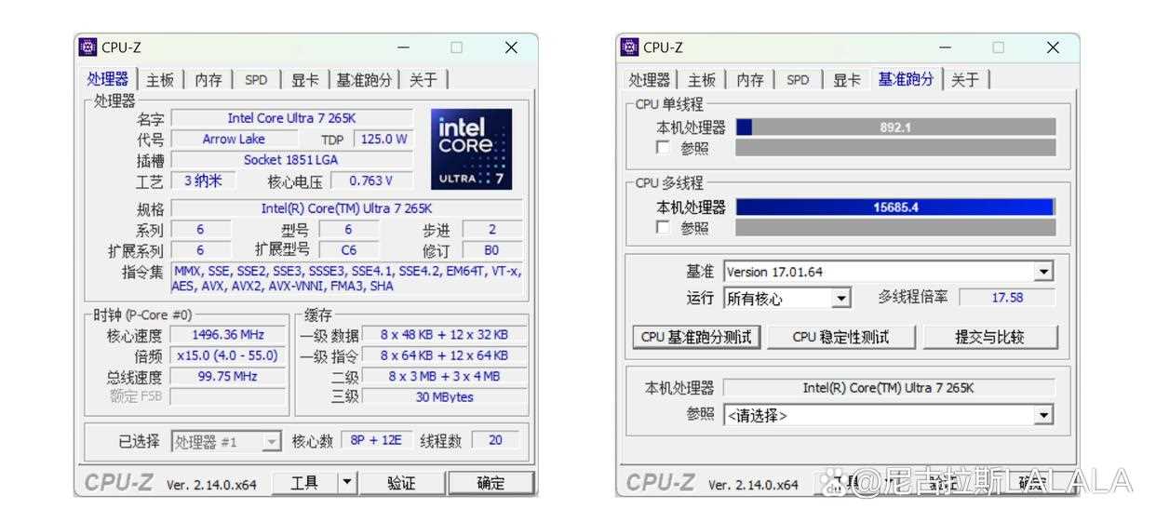Viewport: 1156px width, 522px height.
Task: Click the 核心速度 value 1496.36 MHz
Action: (x=228, y=335)
